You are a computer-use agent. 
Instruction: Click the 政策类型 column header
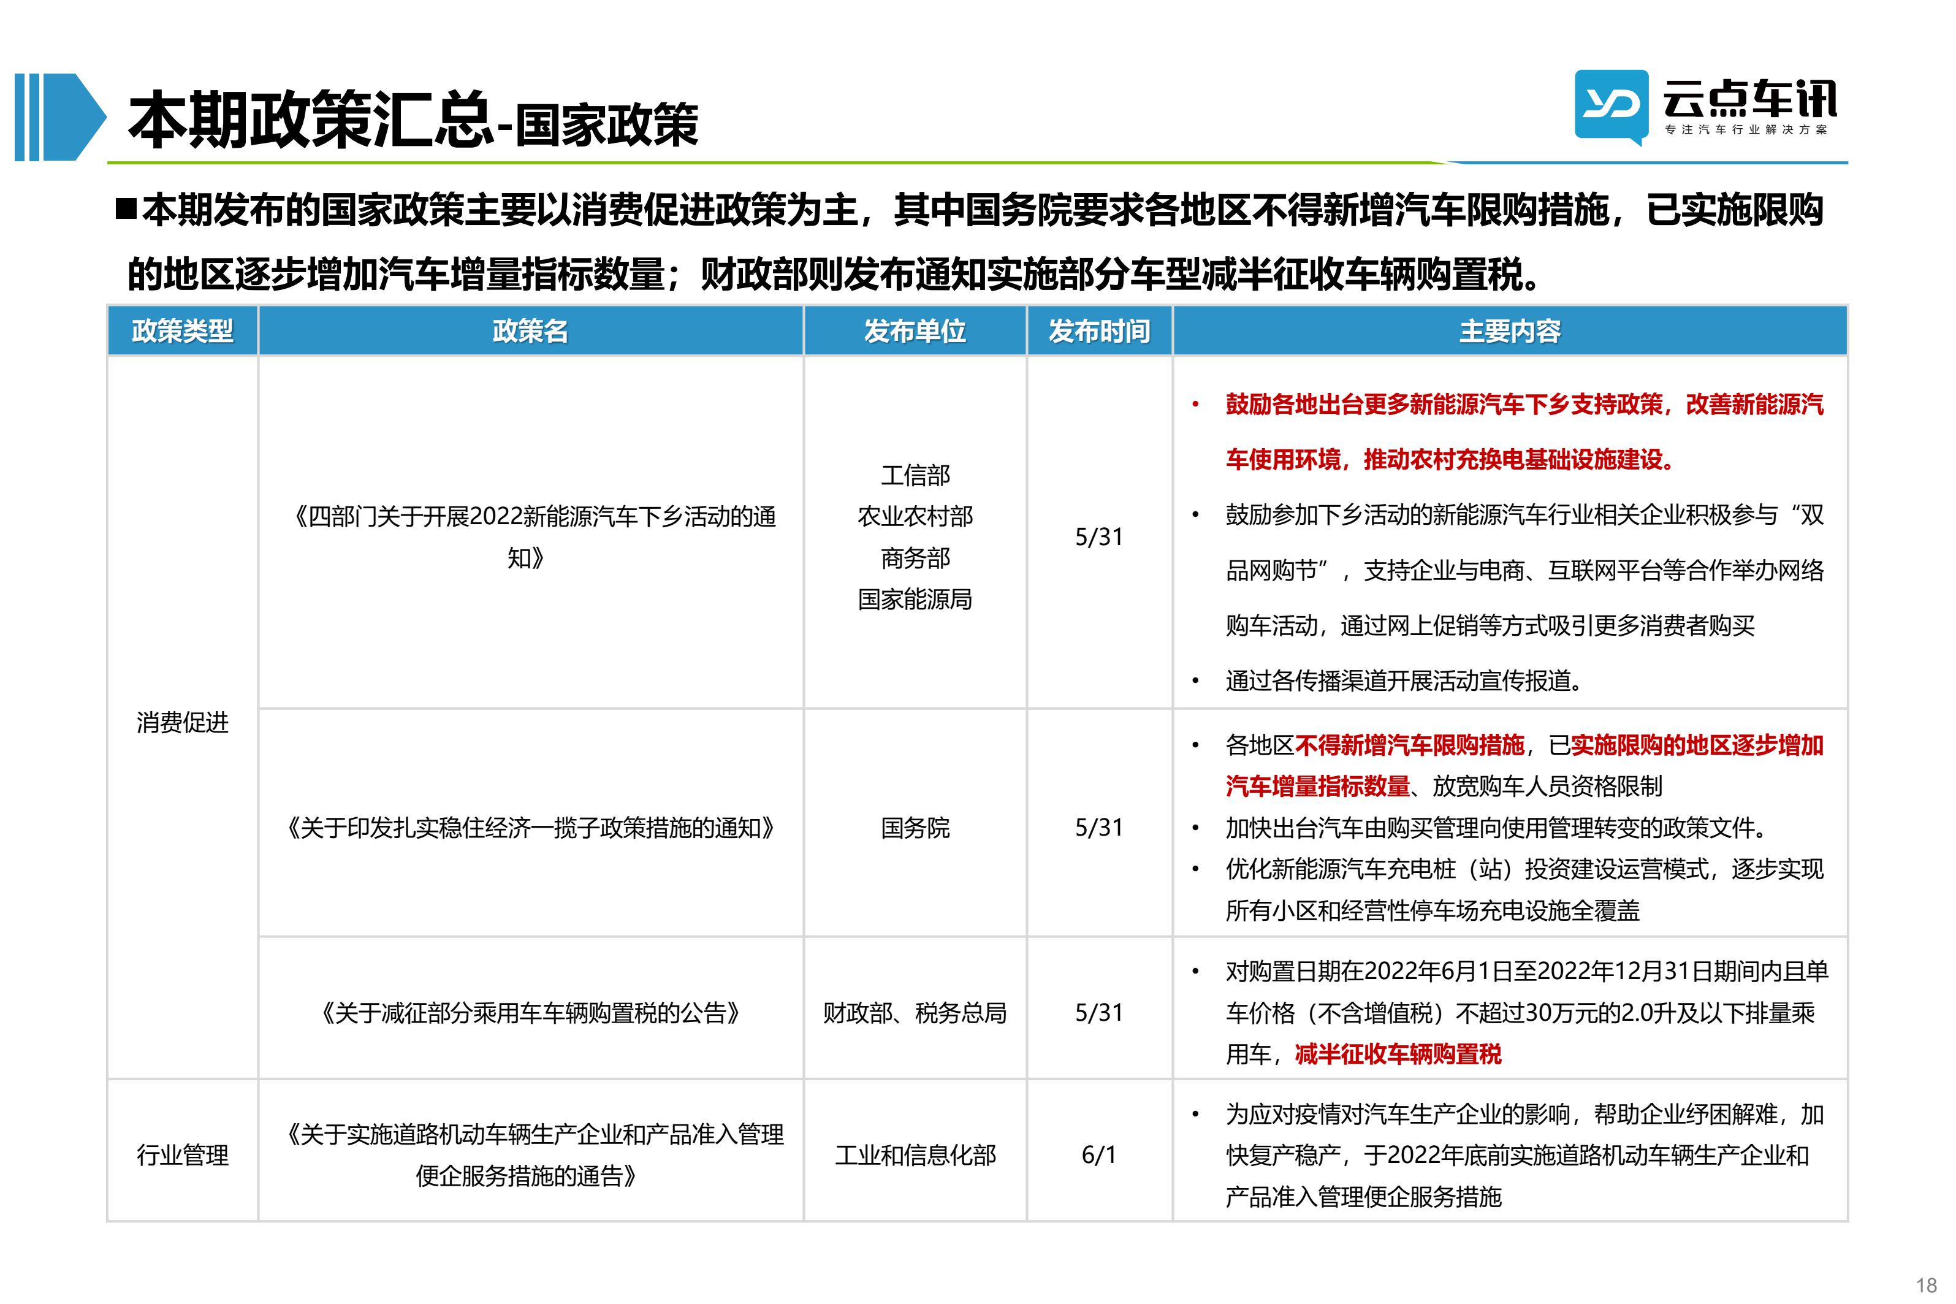(x=182, y=331)
